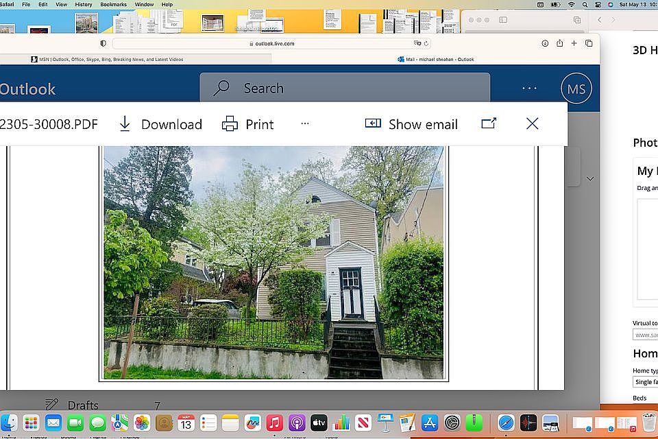Open News from the Dock
Screen dimensions: 658x439
363,423
